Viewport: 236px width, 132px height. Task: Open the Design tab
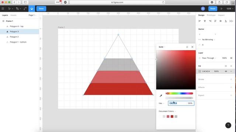click(201, 15)
